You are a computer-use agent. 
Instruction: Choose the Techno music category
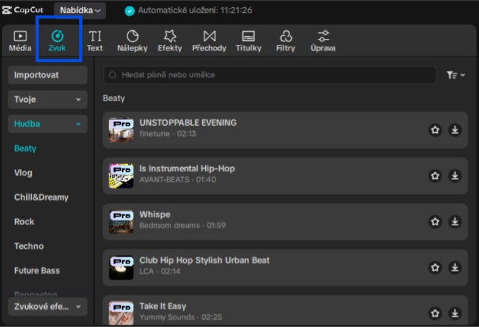(29, 246)
